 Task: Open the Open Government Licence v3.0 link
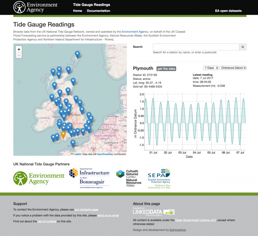[195, 220]
